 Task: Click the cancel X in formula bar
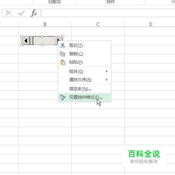(x=9, y=13)
